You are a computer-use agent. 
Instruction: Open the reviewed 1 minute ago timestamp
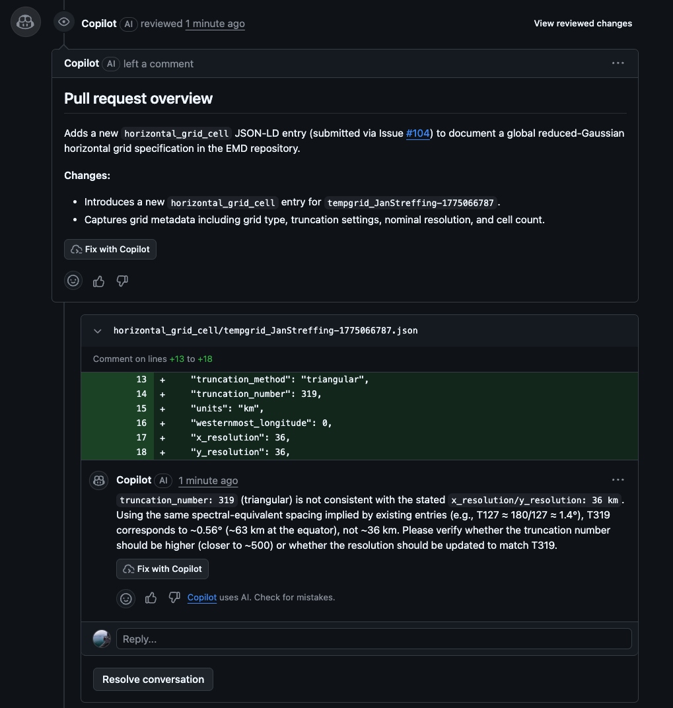[x=215, y=24]
